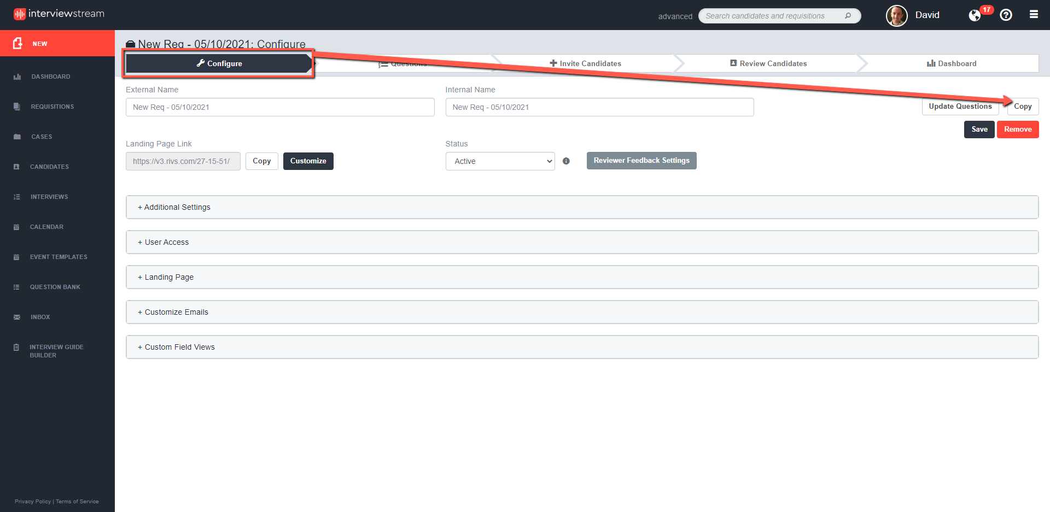Click the advanced search link
Viewport: 1050px width, 512px height.
675,16
